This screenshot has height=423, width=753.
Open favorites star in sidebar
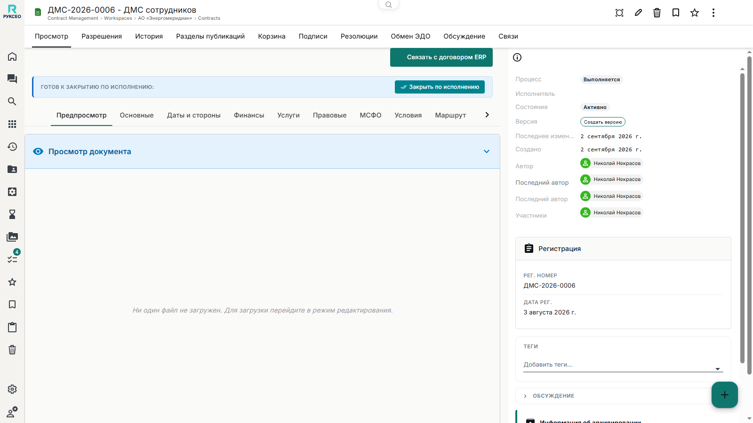[x=12, y=282]
